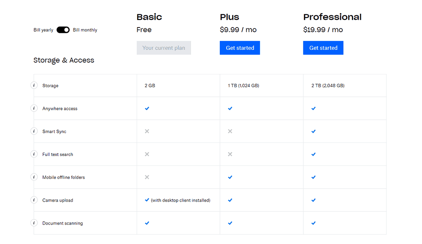Click the Basic X mark for Mobile offline folders
Viewport: 422px width, 244px height.
[147, 177]
